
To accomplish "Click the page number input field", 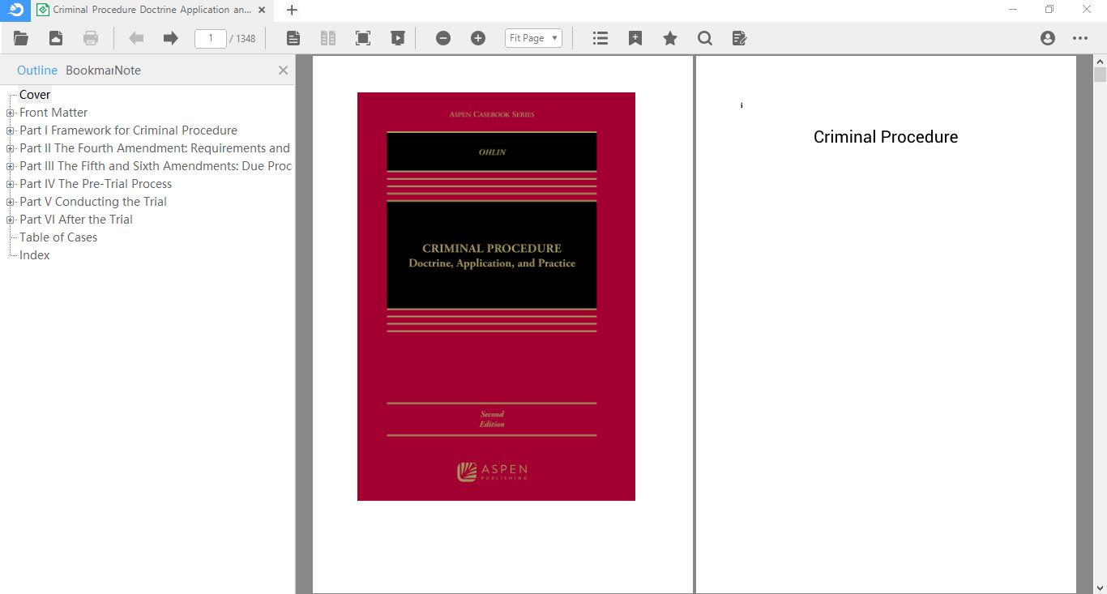I will pyautogui.click(x=211, y=38).
